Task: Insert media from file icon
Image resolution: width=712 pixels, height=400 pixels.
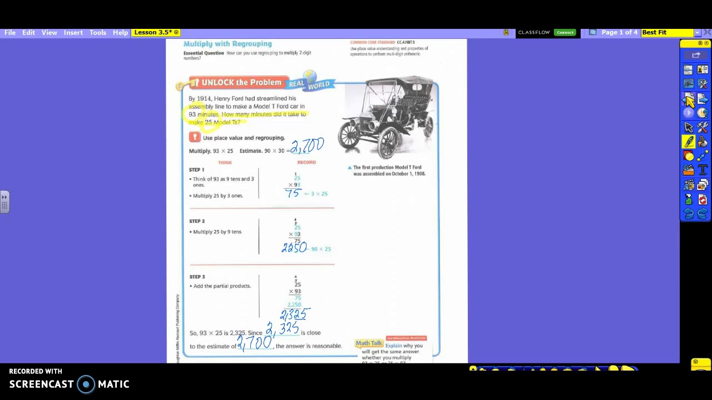Action: click(689, 185)
